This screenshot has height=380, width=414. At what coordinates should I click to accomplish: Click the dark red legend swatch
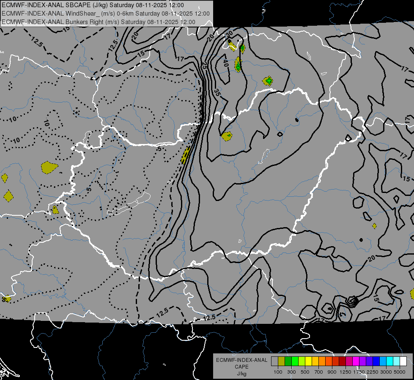[343, 361]
